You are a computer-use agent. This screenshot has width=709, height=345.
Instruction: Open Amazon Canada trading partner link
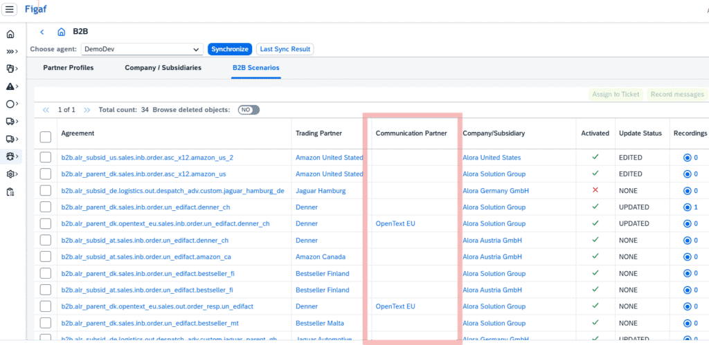click(x=321, y=257)
